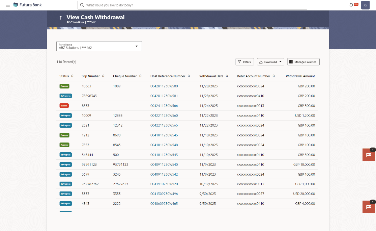Open the user profile avatar G
The height and width of the screenshot is (231, 376).
365,5
